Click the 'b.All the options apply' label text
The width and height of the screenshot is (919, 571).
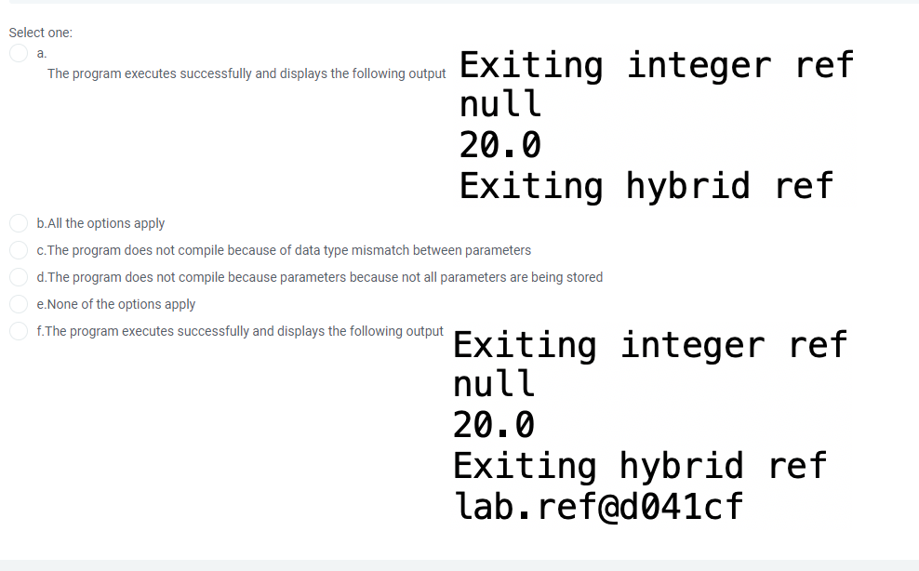tap(100, 223)
